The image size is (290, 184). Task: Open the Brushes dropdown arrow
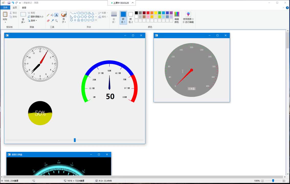pos(65,22)
